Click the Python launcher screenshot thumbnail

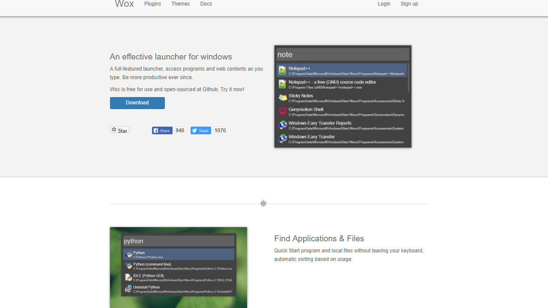click(179, 267)
